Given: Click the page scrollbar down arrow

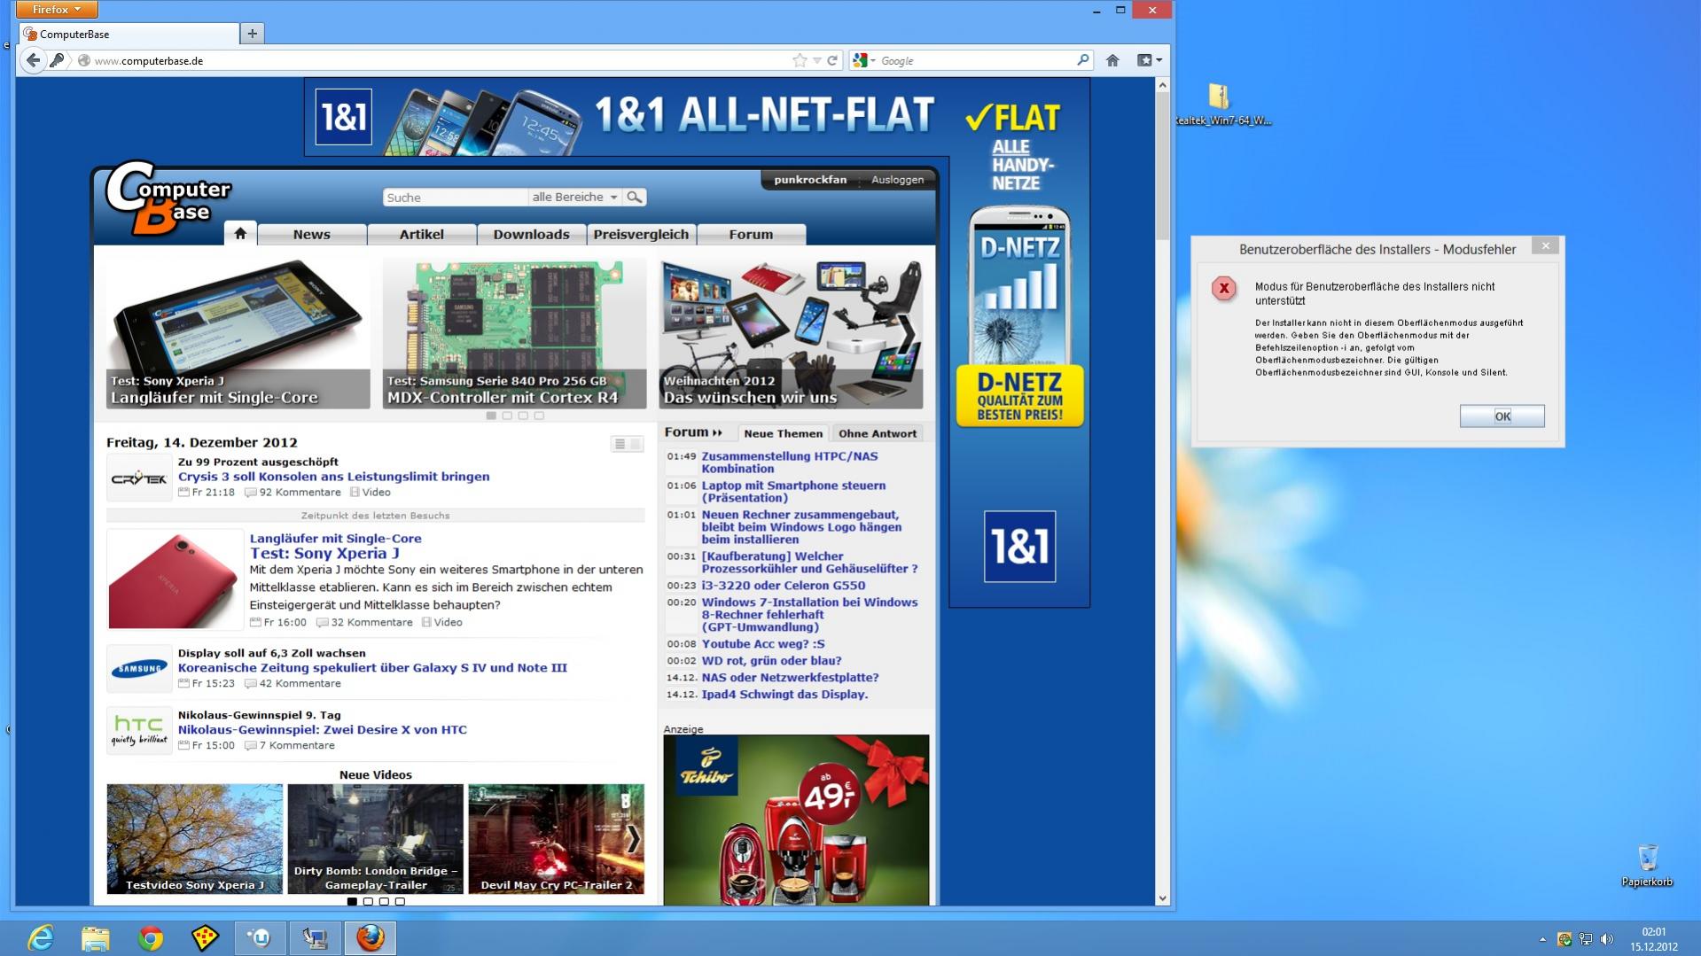Looking at the screenshot, I should point(1162,898).
